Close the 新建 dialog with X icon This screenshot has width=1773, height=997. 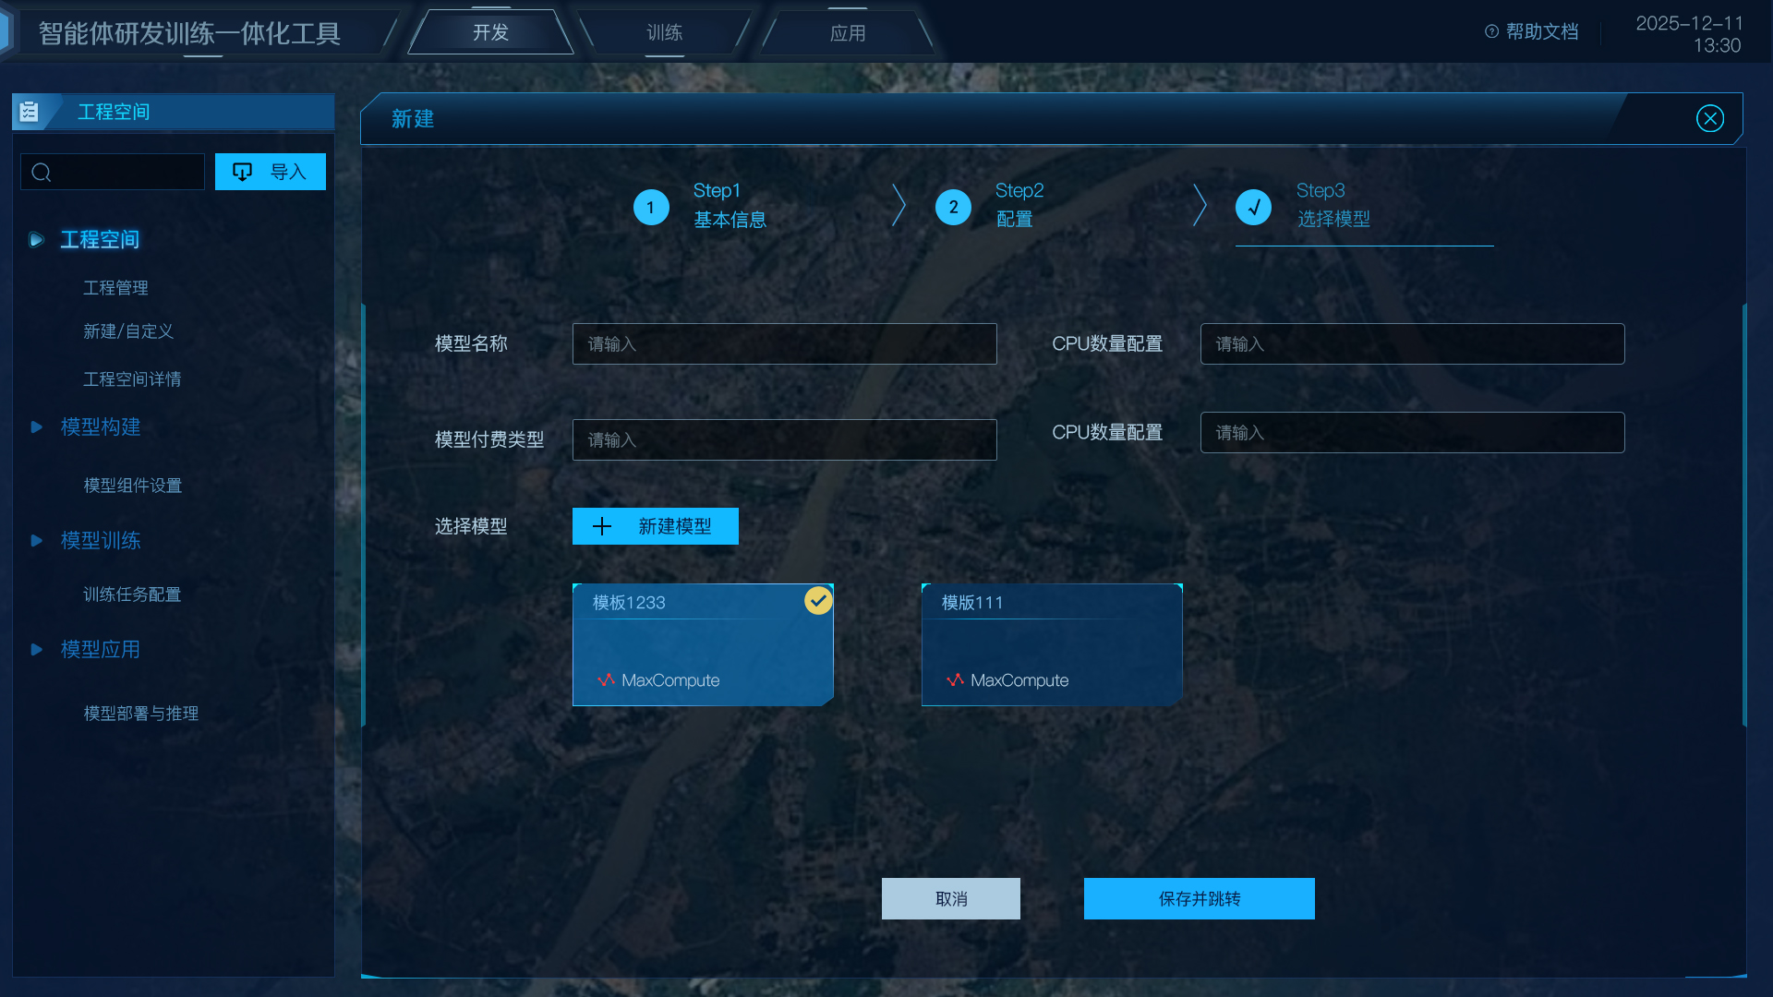pyautogui.click(x=1709, y=118)
